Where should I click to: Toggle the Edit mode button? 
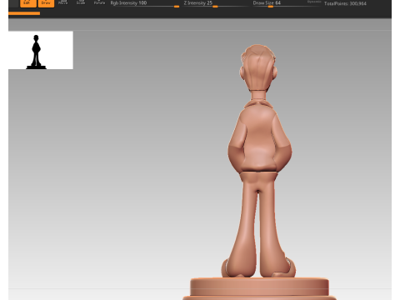(28, 2)
